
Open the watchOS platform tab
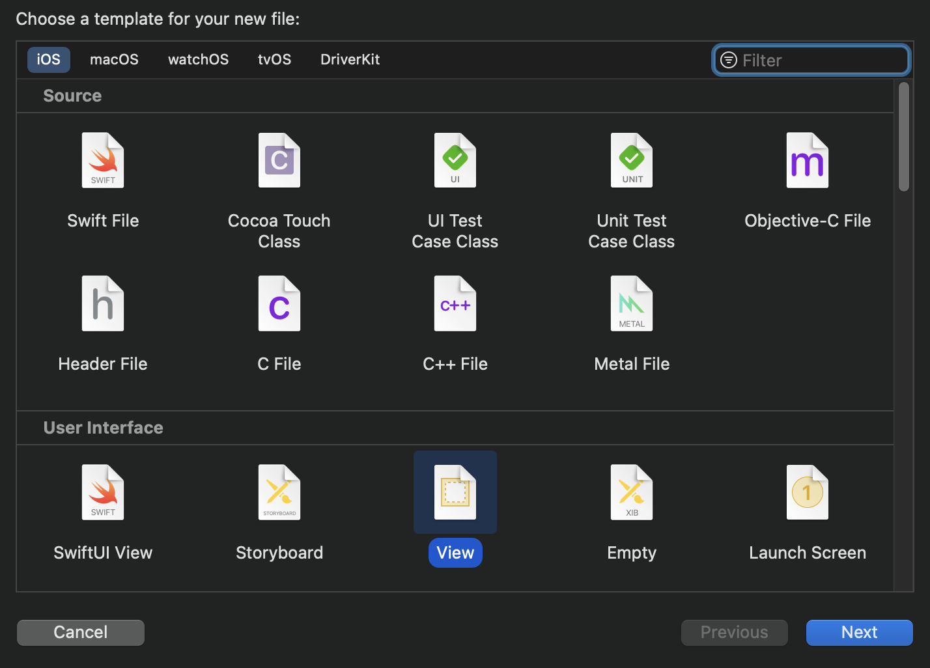[199, 59]
